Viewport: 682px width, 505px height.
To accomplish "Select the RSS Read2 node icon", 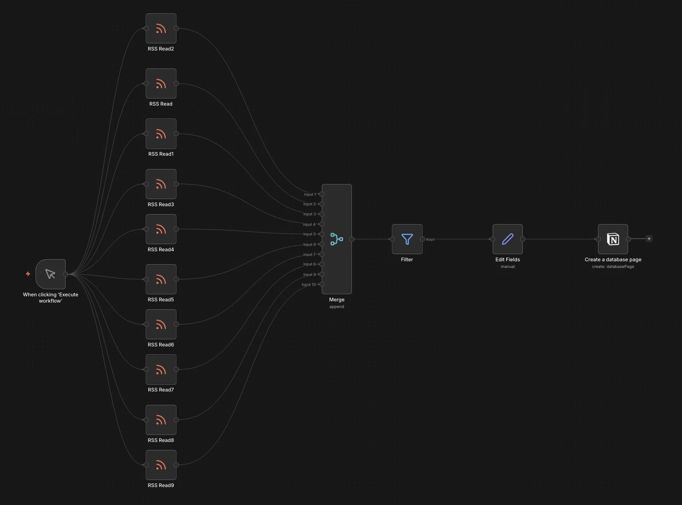I will coord(161,28).
